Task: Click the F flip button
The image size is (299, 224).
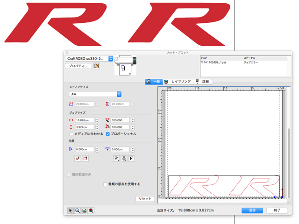Action: coord(131,158)
